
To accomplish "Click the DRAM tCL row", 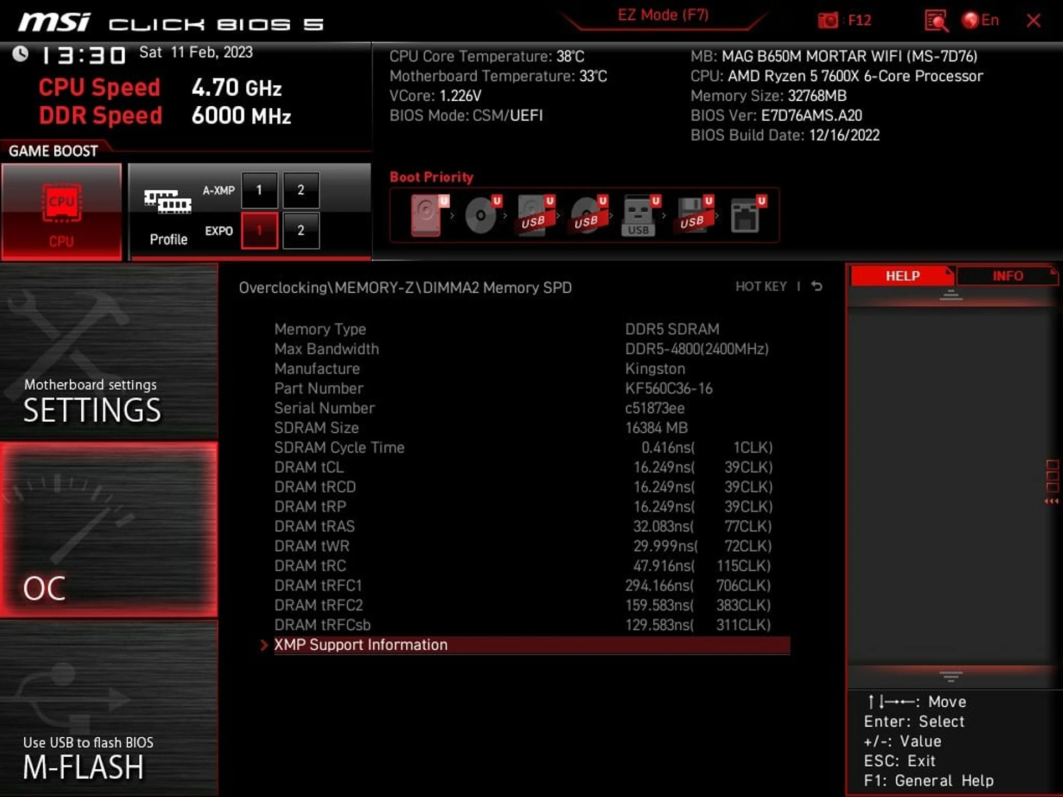I will tap(531, 467).
